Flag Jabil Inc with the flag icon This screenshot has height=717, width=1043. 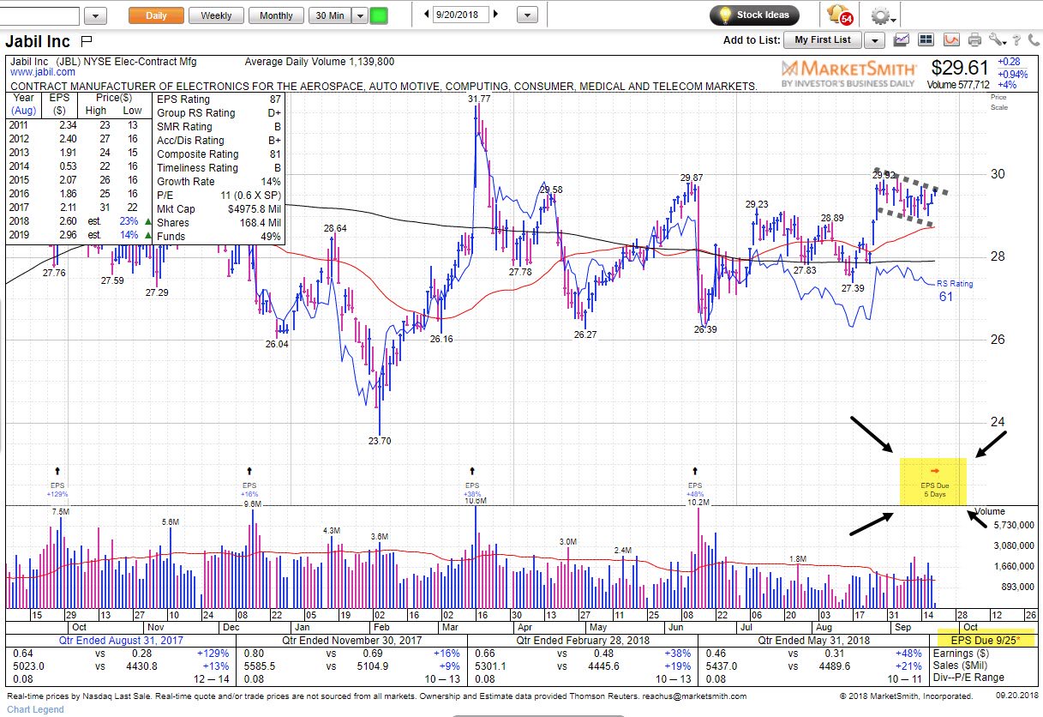87,40
